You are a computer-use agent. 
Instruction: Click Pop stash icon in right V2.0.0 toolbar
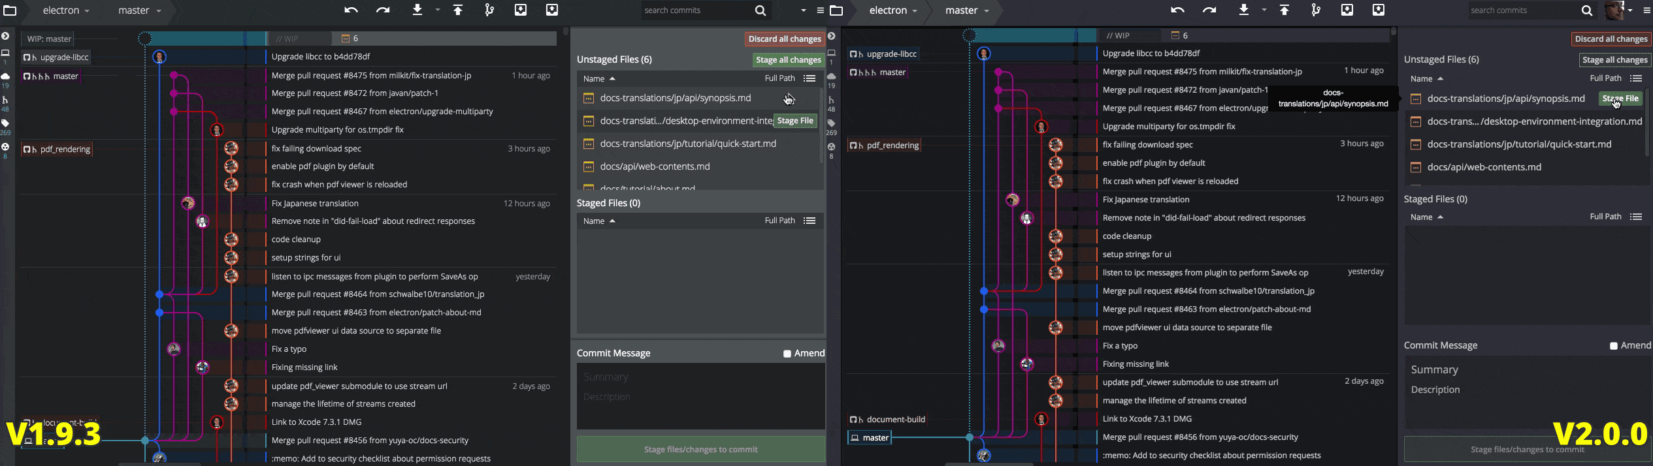1379,10
